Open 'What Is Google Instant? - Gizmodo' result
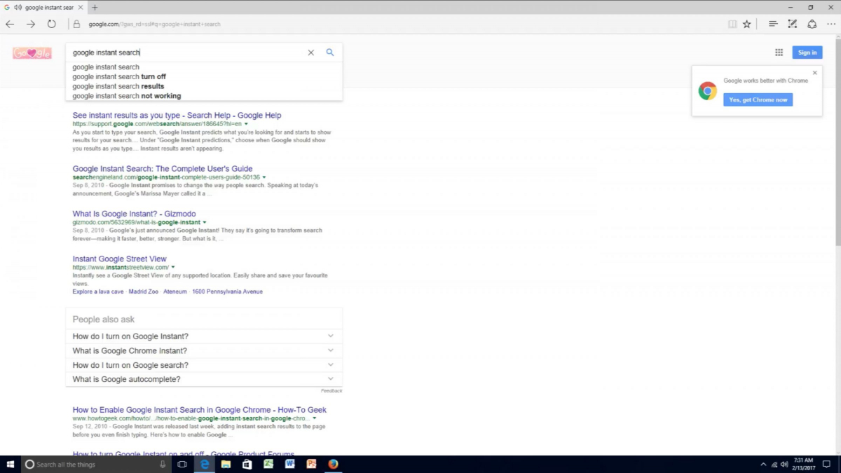 pos(134,214)
